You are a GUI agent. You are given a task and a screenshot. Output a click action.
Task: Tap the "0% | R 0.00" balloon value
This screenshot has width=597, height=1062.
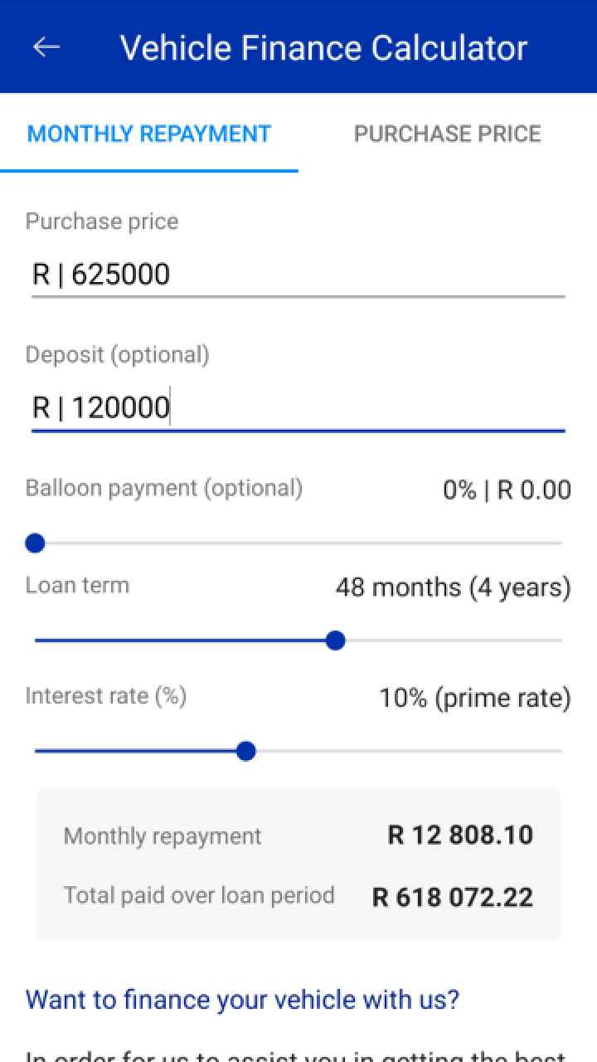[x=507, y=490]
